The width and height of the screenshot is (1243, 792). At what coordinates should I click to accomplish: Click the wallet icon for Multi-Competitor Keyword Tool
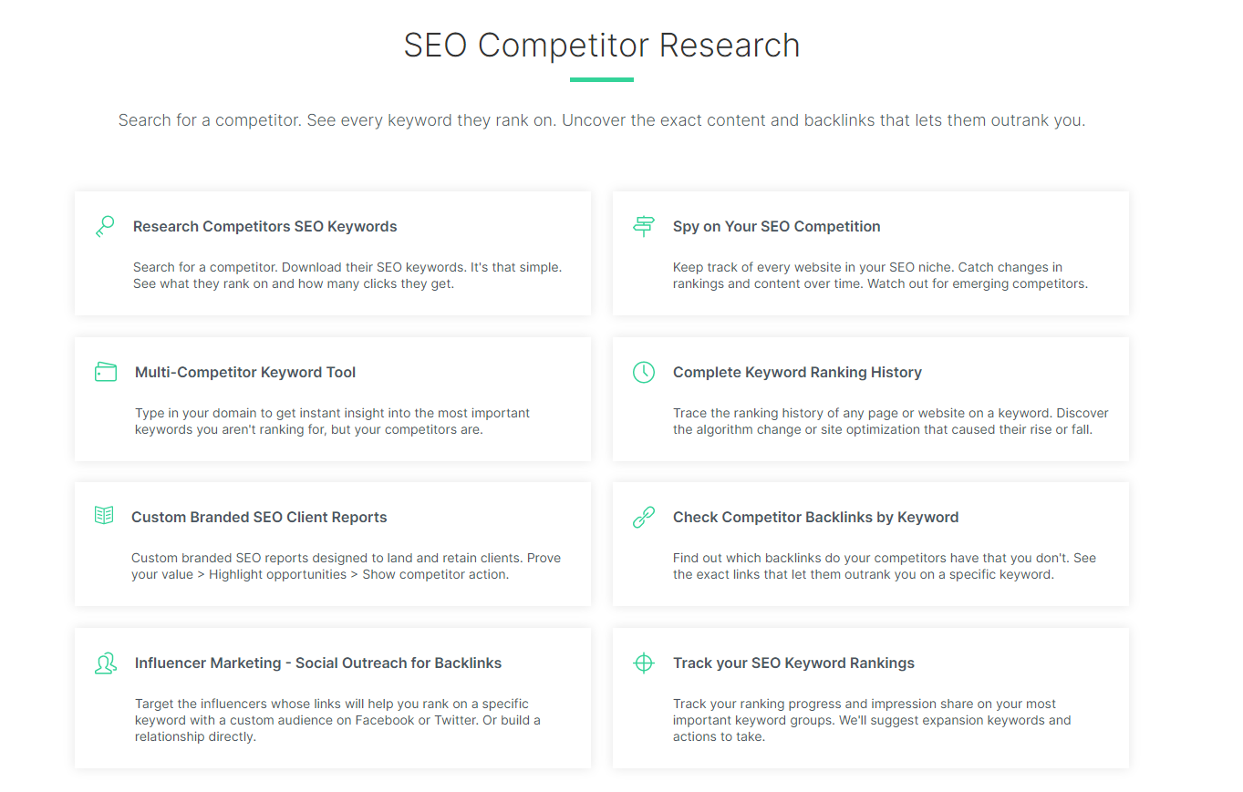pyautogui.click(x=106, y=372)
